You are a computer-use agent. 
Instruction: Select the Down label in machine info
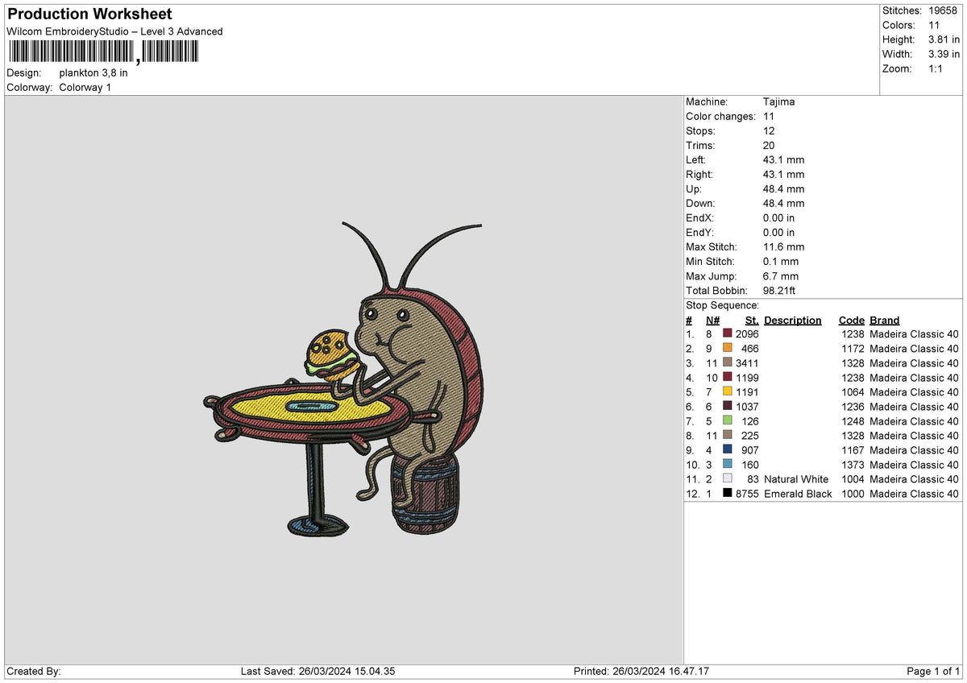pos(700,203)
